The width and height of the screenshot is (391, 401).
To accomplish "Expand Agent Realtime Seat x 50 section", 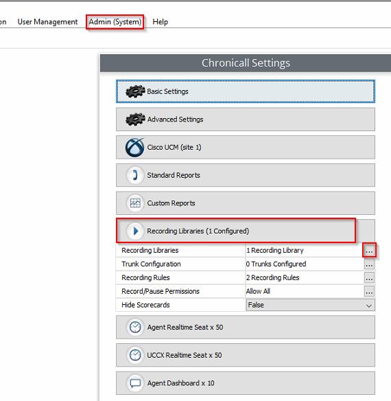I will (246, 327).
